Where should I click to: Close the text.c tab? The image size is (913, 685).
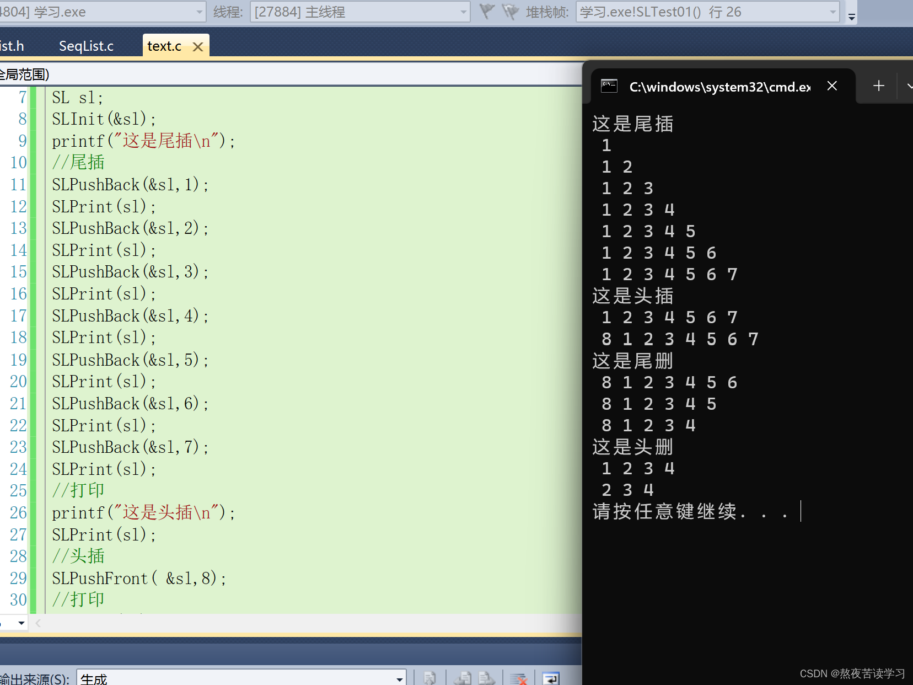pyautogui.click(x=198, y=47)
